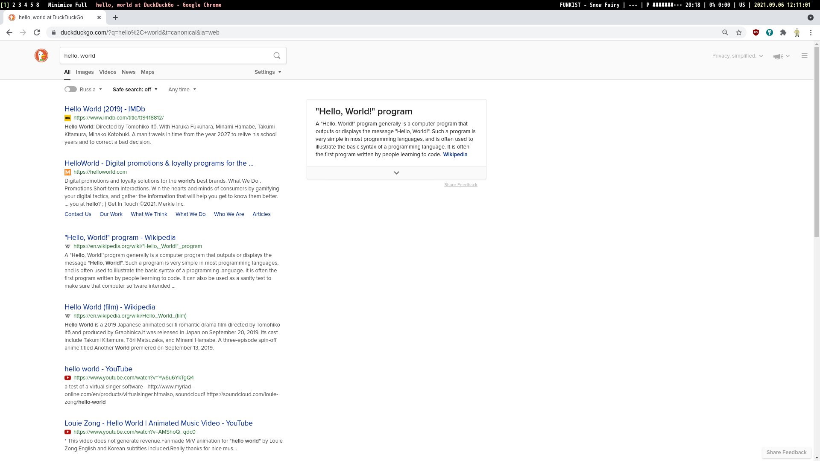Click the page vertical scrollbar thumb
Image resolution: width=820 pixels, height=461 pixels.
click(x=817, y=141)
